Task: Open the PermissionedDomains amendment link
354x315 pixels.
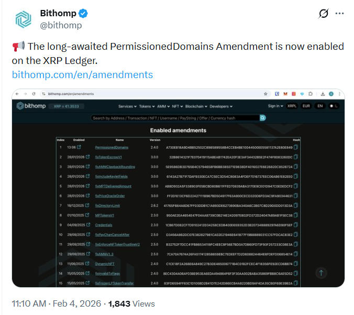Action: pos(112,147)
